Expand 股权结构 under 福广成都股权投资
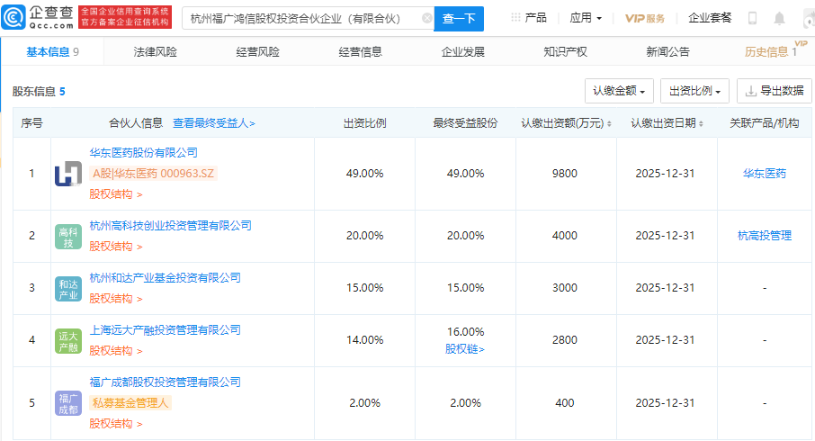Screen dimensions: 815x441 point(115,423)
